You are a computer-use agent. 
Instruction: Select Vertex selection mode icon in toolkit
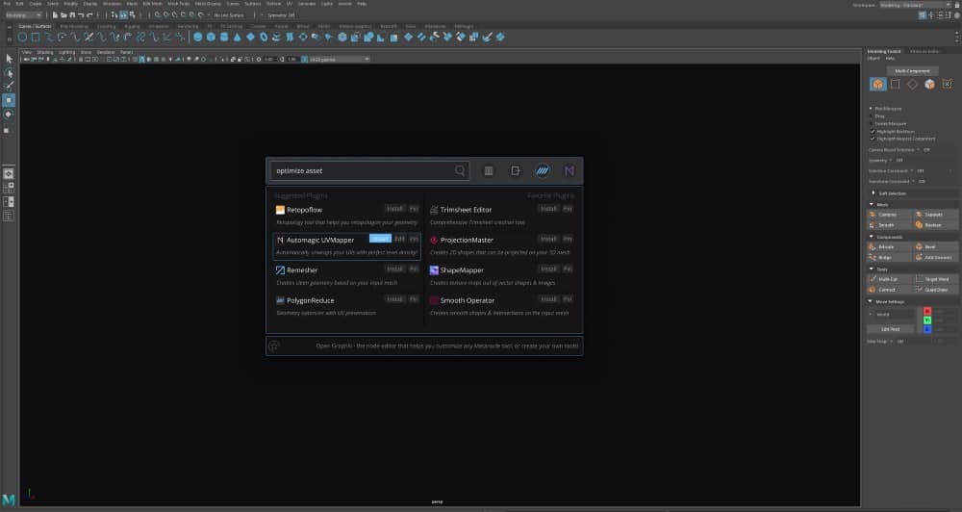895,84
